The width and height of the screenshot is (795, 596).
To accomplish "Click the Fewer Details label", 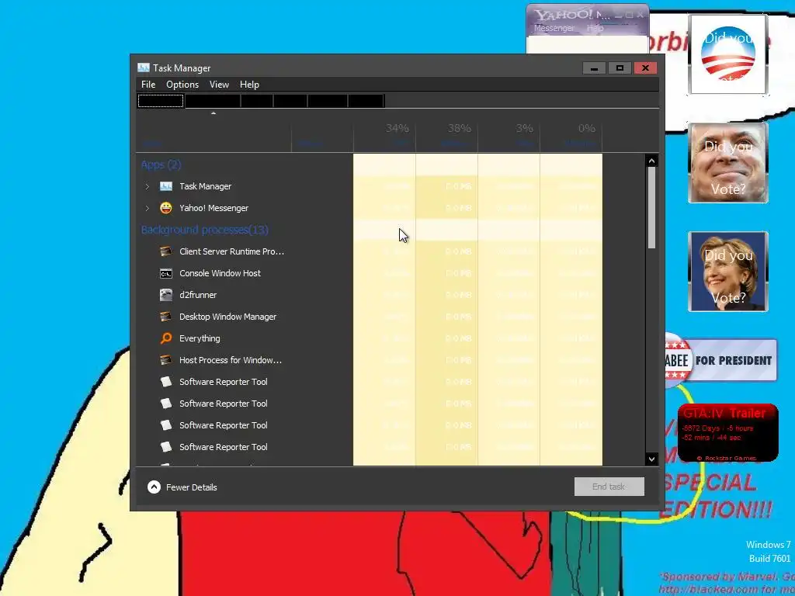I will click(191, 487).
